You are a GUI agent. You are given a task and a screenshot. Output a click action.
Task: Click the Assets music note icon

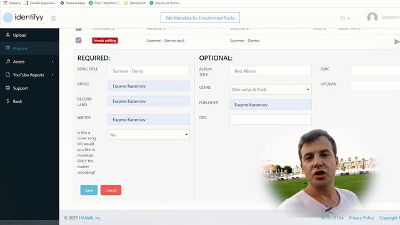(x=7, y=61)
